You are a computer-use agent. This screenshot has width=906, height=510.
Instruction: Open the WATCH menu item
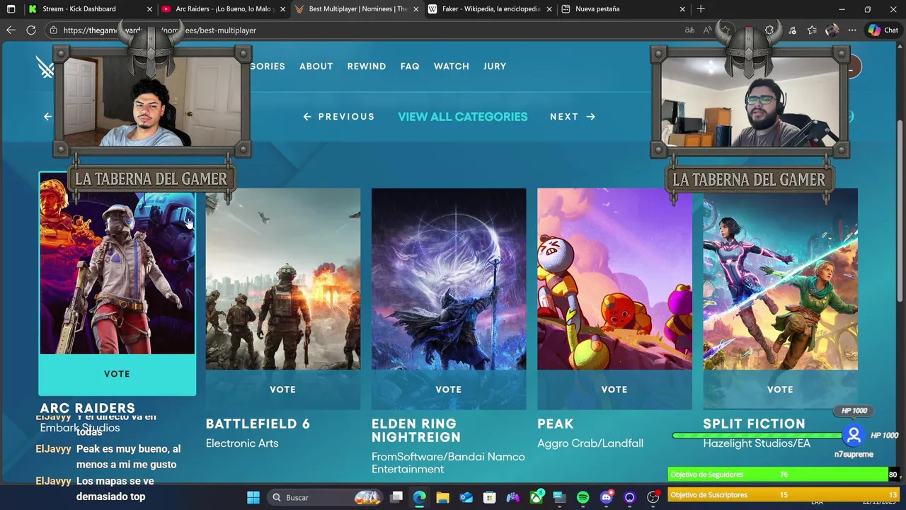click(x=452, y=66)
